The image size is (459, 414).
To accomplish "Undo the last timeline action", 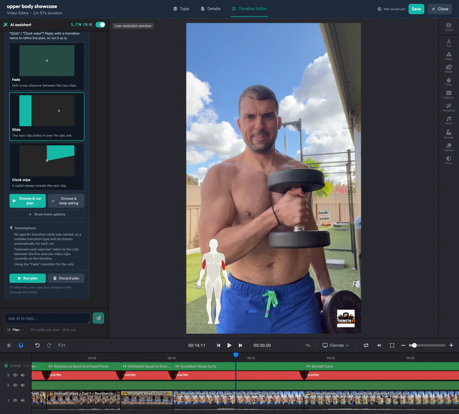I will [x=37, y=345].
